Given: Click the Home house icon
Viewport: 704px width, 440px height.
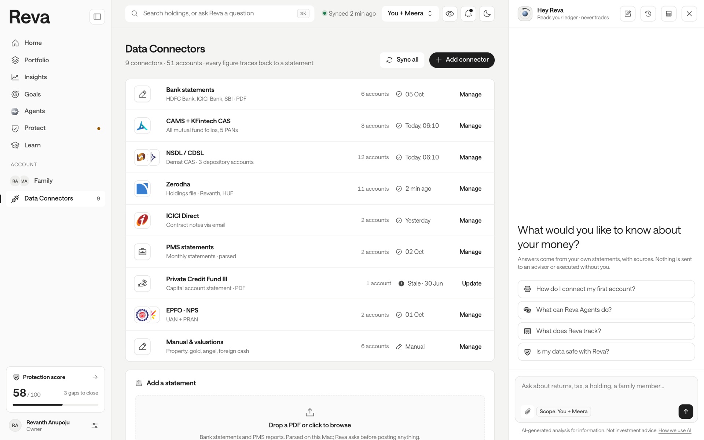Looking at the screenshot, I should tap(15, 43).
